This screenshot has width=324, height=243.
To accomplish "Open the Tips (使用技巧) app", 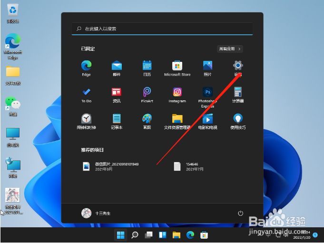I will click(238, 121).
